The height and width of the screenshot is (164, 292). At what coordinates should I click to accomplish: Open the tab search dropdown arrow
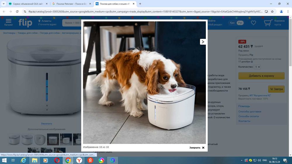click(4, 4)
